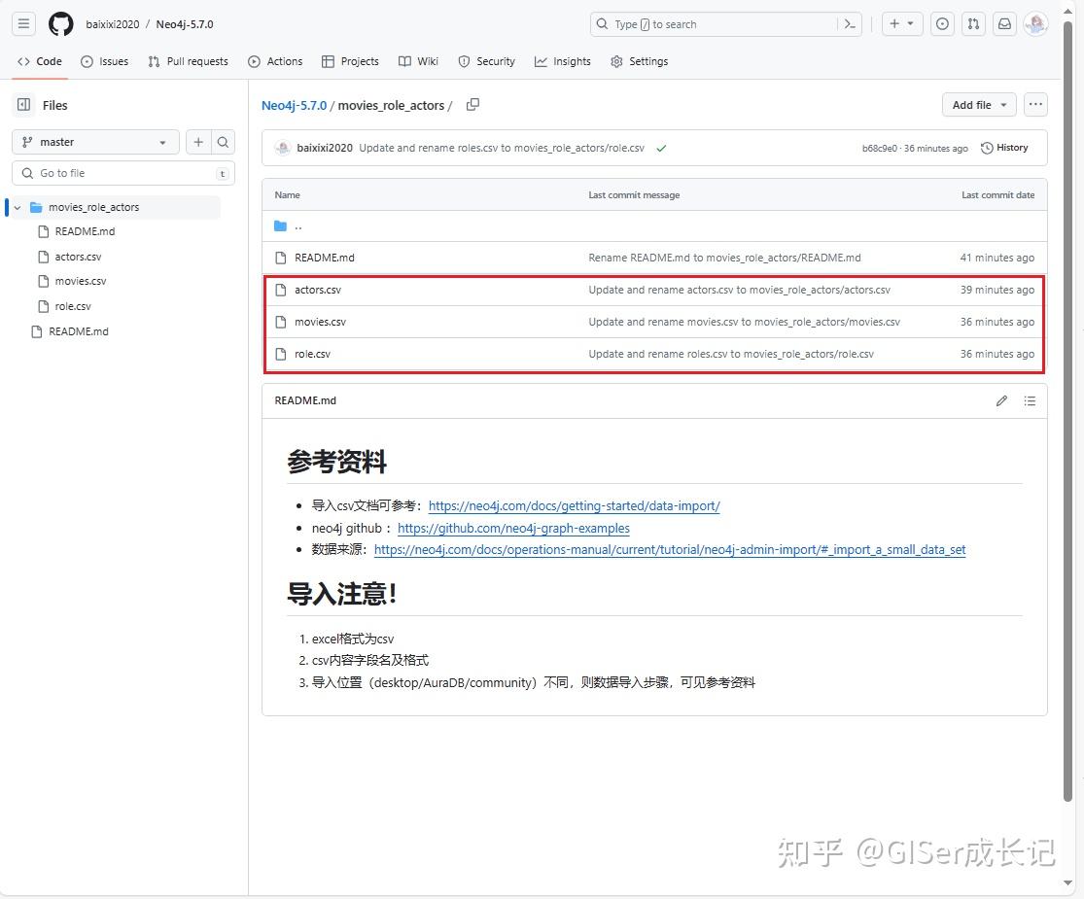
Task: Create a new file via Files panel plus icon
Action: pyautogui.click(x=197, y=141)
